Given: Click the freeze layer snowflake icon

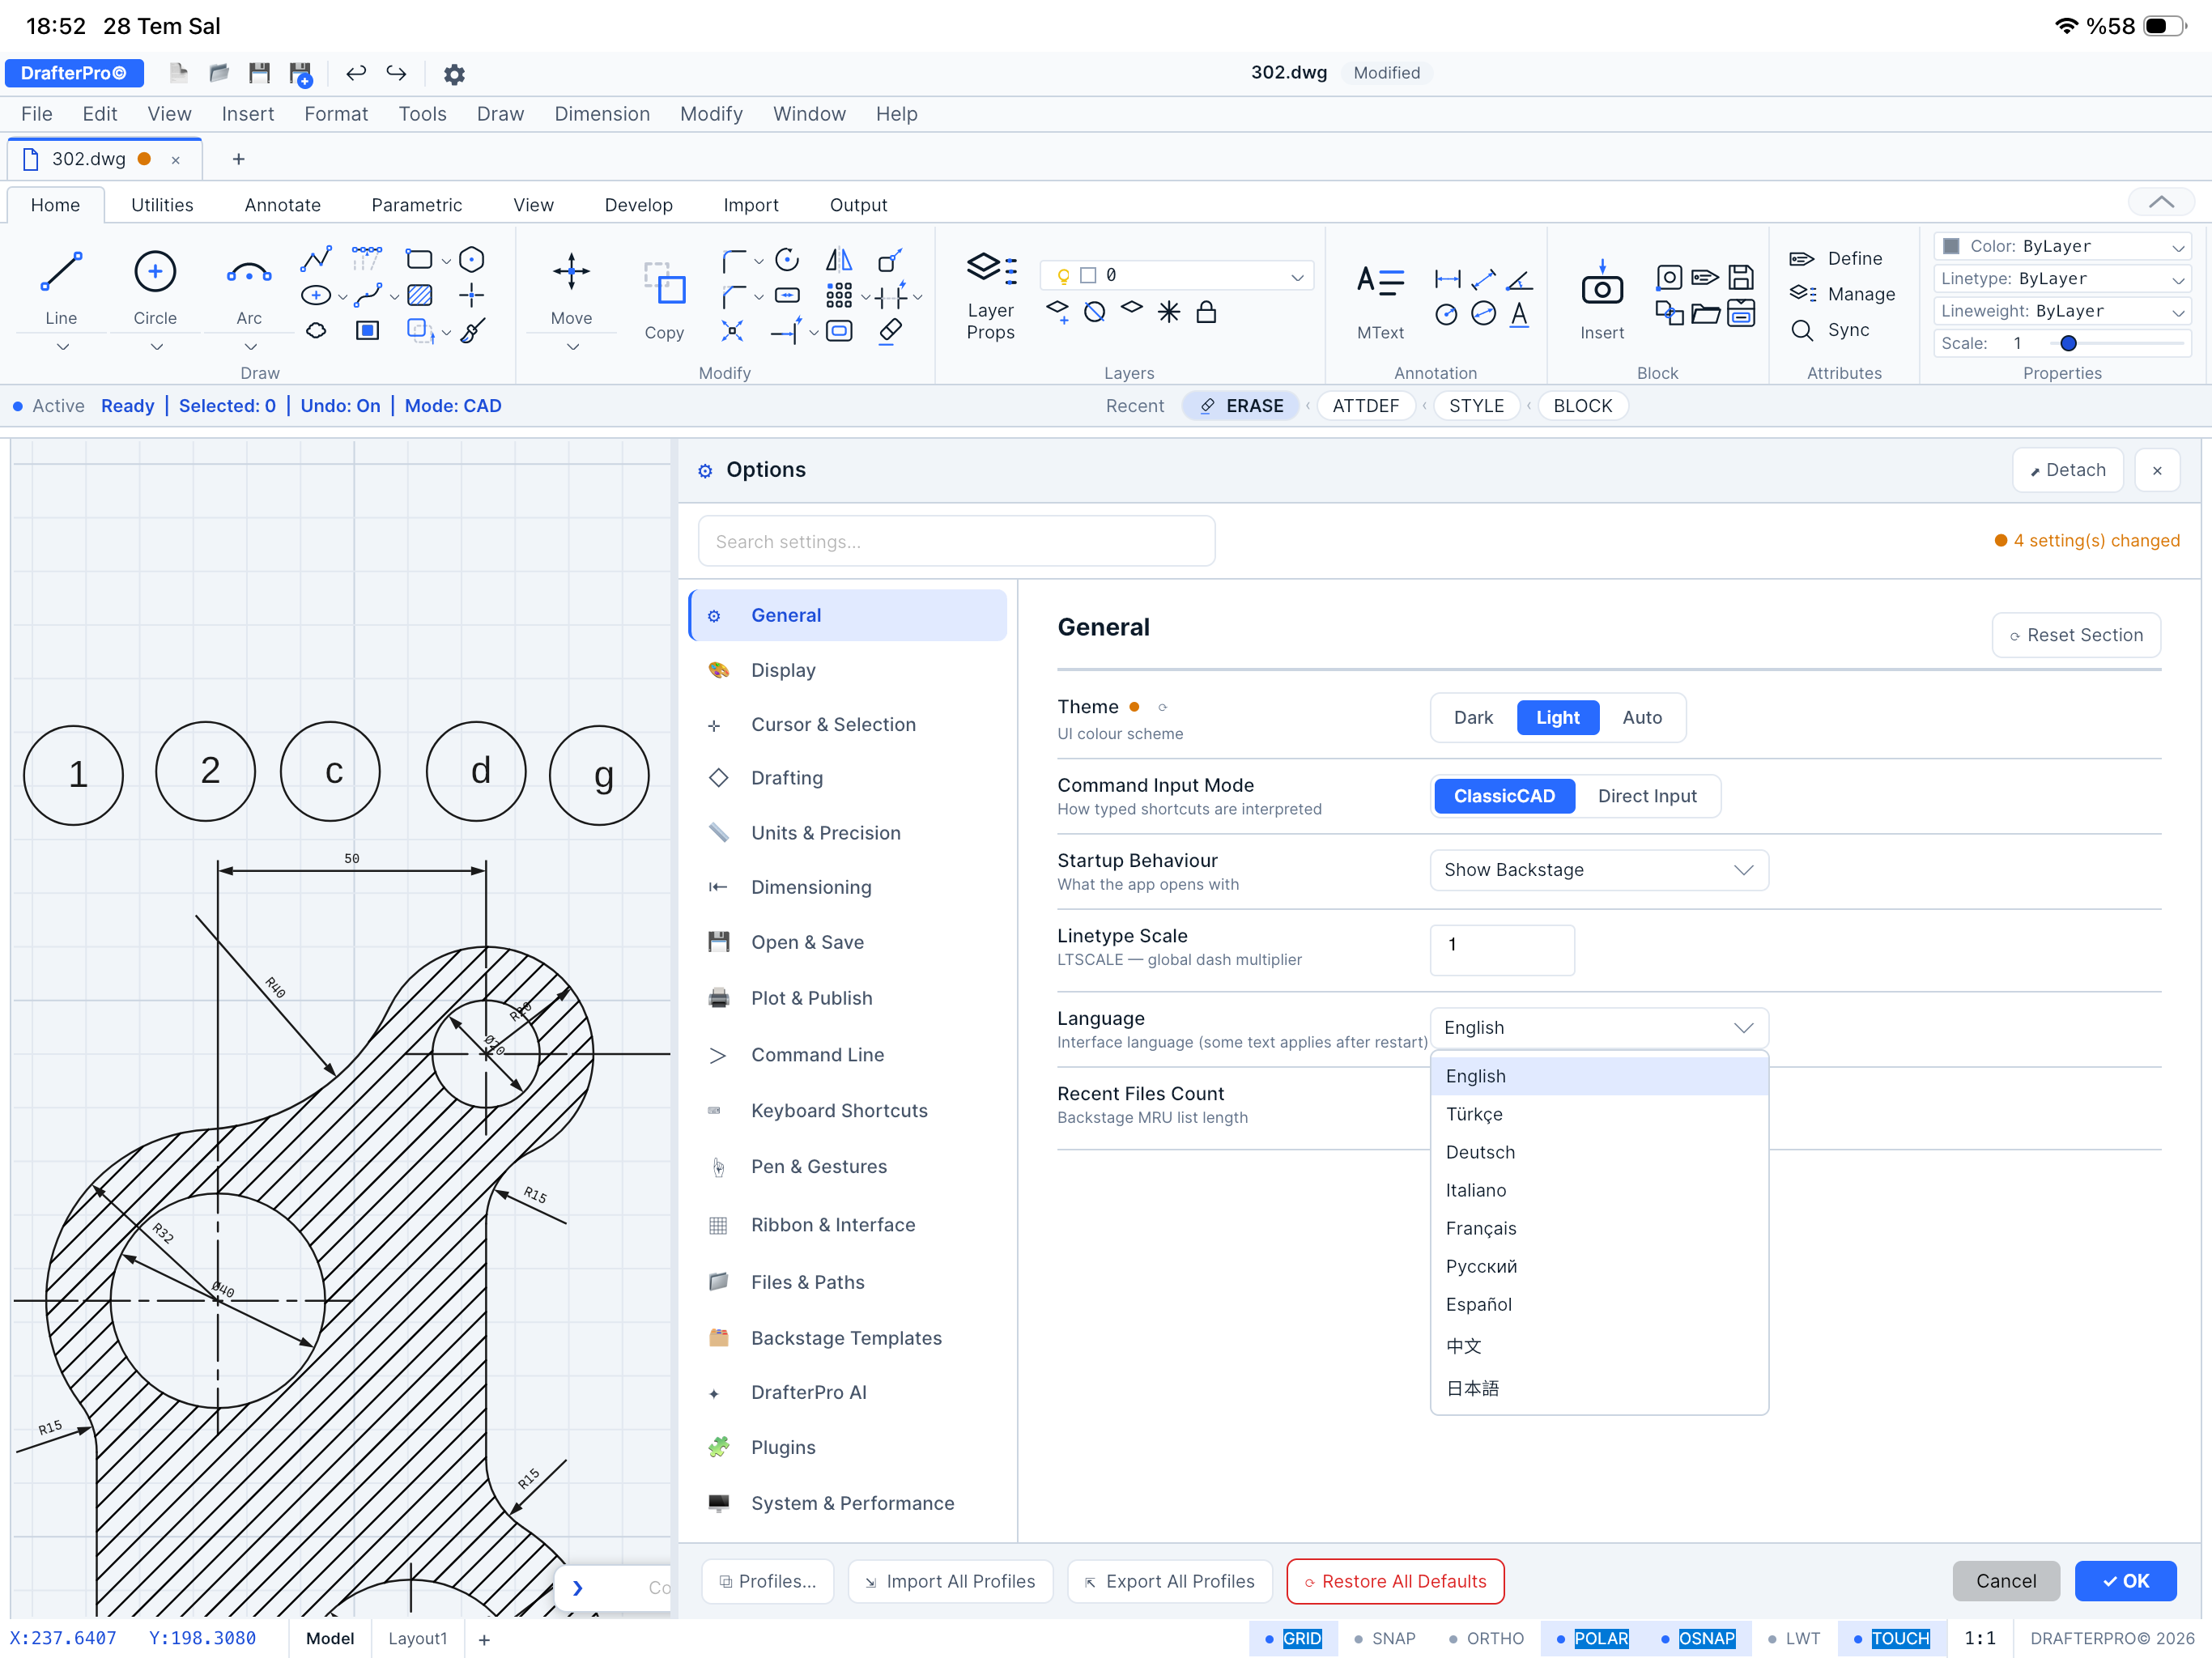Looking at the screenshot, I should [x=1168, y=312].
